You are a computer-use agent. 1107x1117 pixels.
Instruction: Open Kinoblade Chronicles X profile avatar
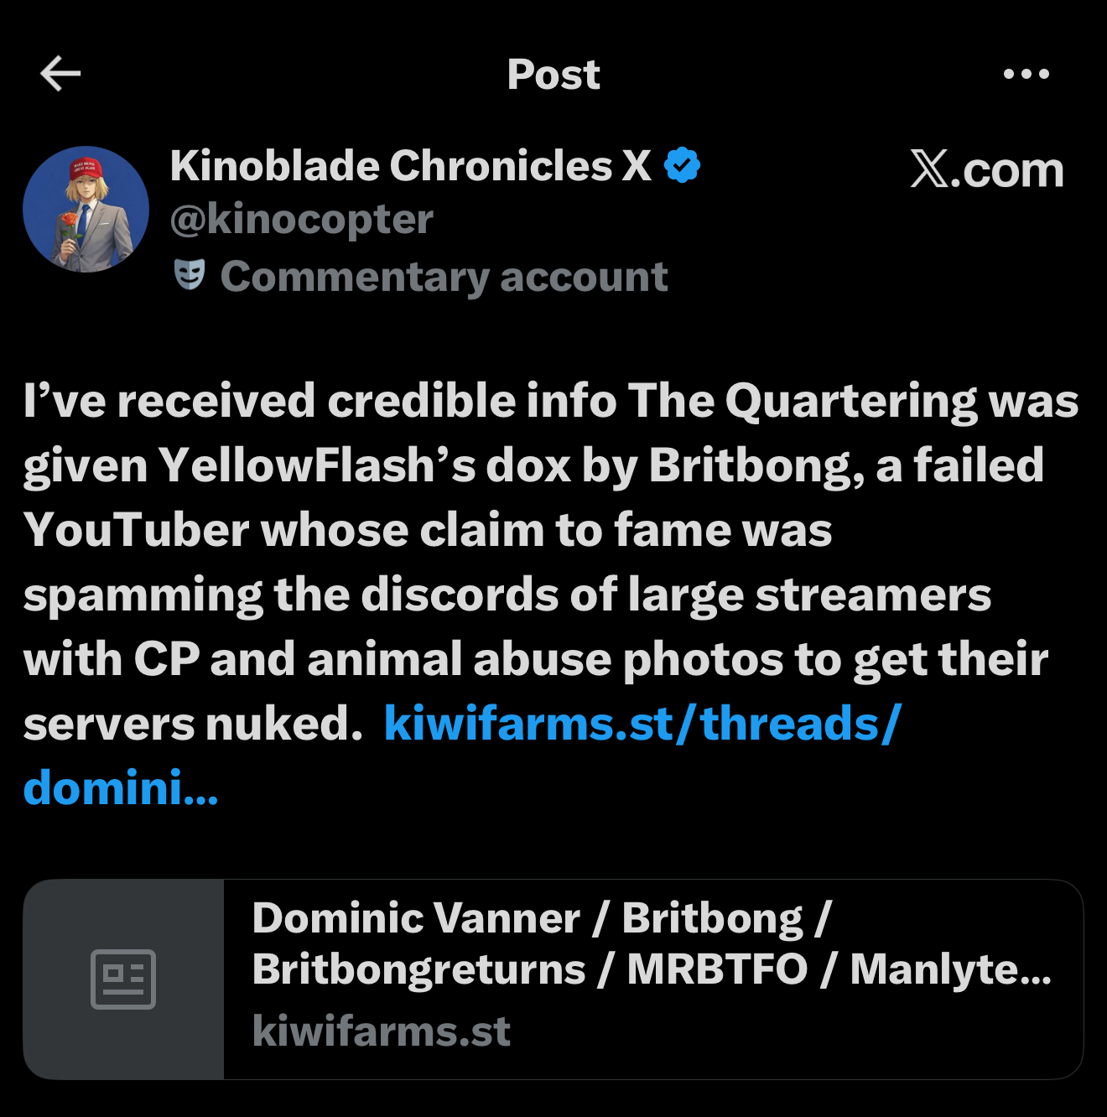tap(86, 210)
